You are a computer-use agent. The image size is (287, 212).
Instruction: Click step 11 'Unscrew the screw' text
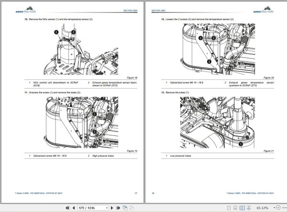[x=53, y=92]
